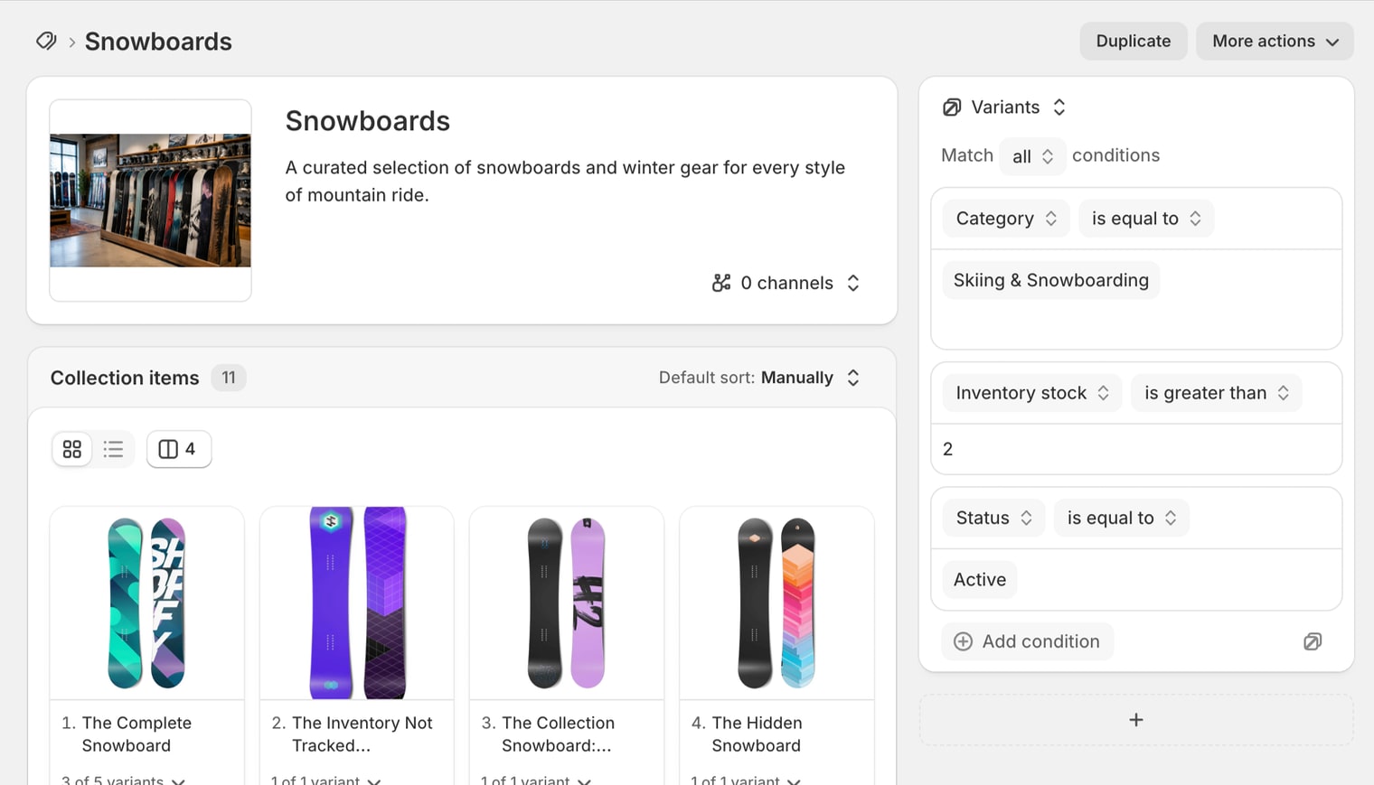The height and width of the screenshot is (785, 1374).
Task: Click The Complete Snowboard title
Action: (x=136, y=734)
